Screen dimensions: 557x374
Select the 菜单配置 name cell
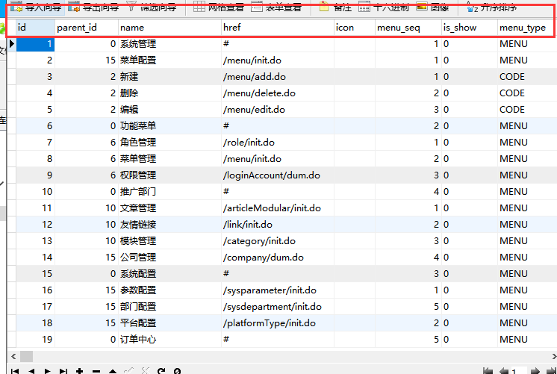[169, 60]
